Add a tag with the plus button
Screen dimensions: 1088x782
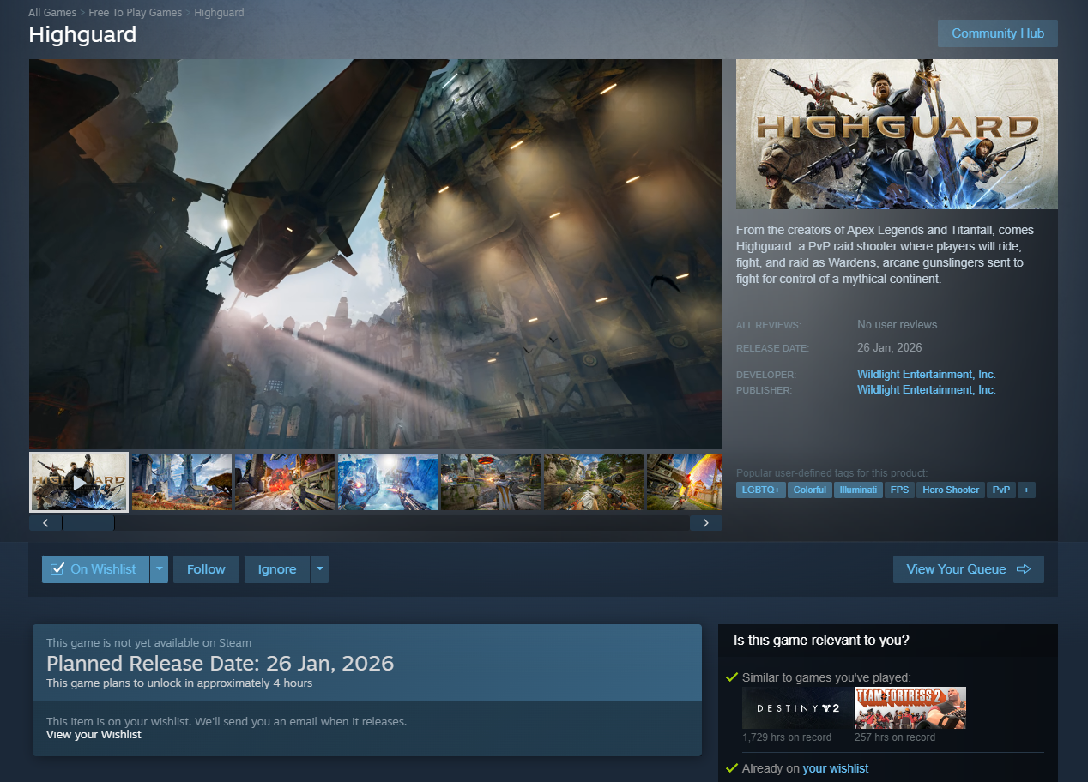[x=1026, y=490]
